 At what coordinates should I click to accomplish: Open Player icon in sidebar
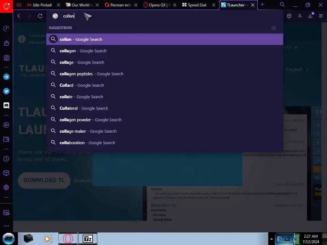tap(6, 125)
